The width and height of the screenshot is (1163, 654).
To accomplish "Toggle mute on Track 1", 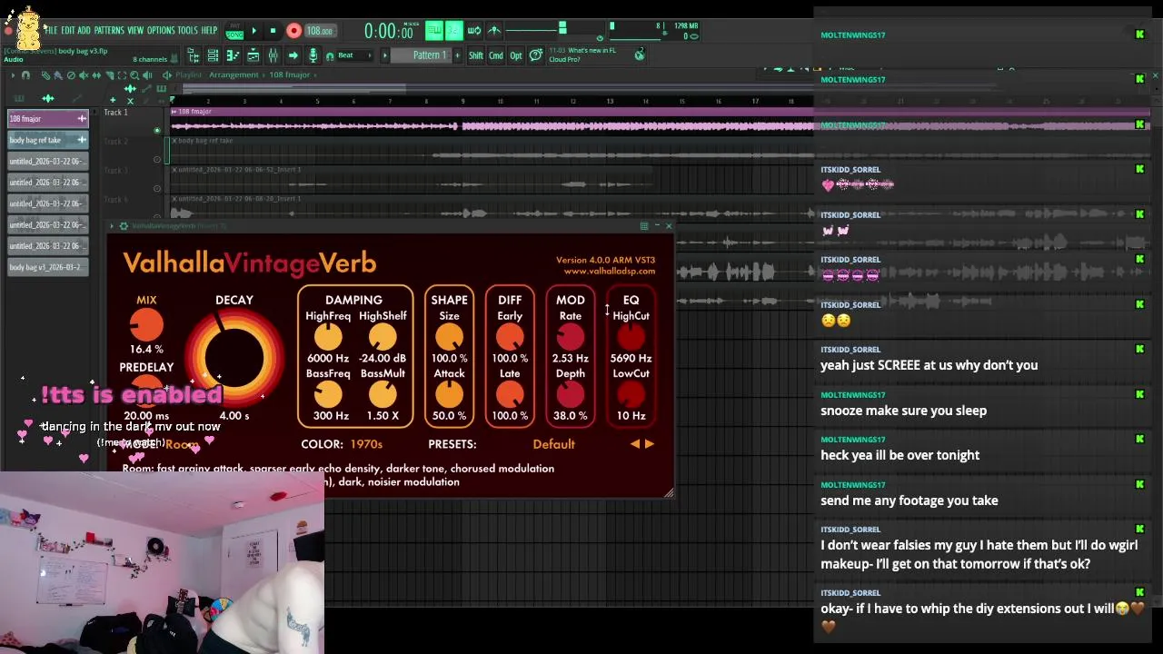I will (x=156, y=130).
